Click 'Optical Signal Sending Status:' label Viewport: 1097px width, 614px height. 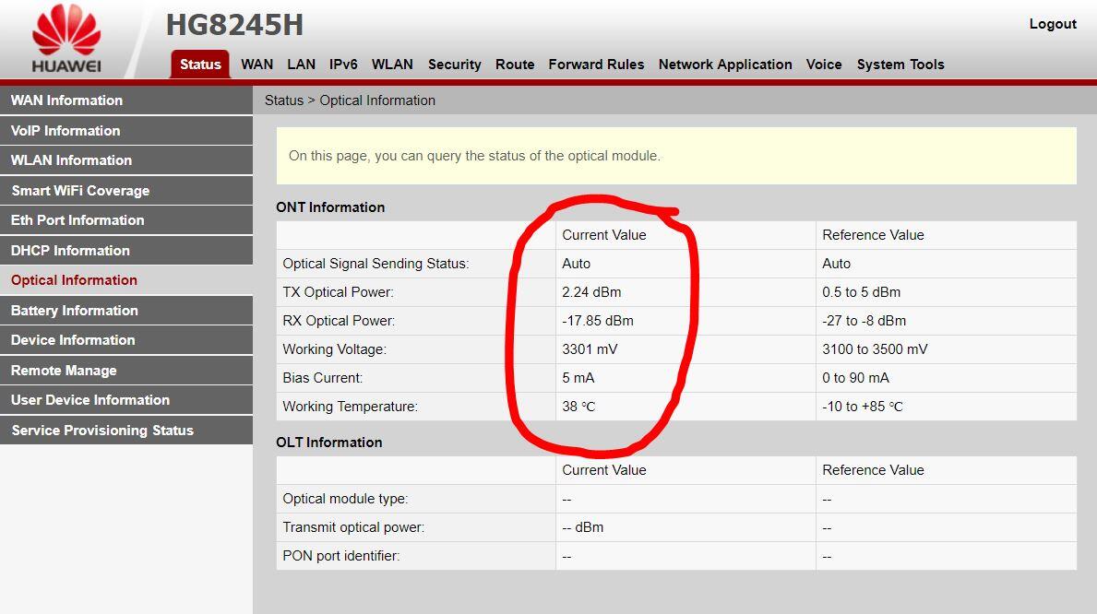click(x=376, y=264)
